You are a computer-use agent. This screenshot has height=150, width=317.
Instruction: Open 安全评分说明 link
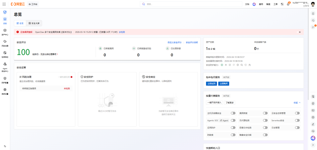[x=192, y=42]
